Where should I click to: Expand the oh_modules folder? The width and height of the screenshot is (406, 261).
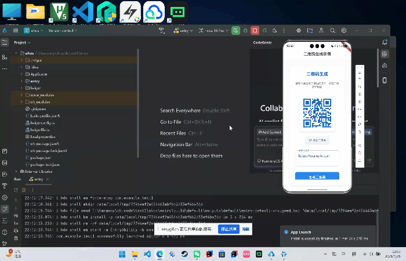22,102
